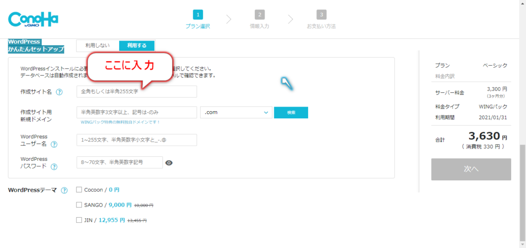Click the SANGO 9,000 円 price
This screenshot has width=526, height=248.
[120, 205]
